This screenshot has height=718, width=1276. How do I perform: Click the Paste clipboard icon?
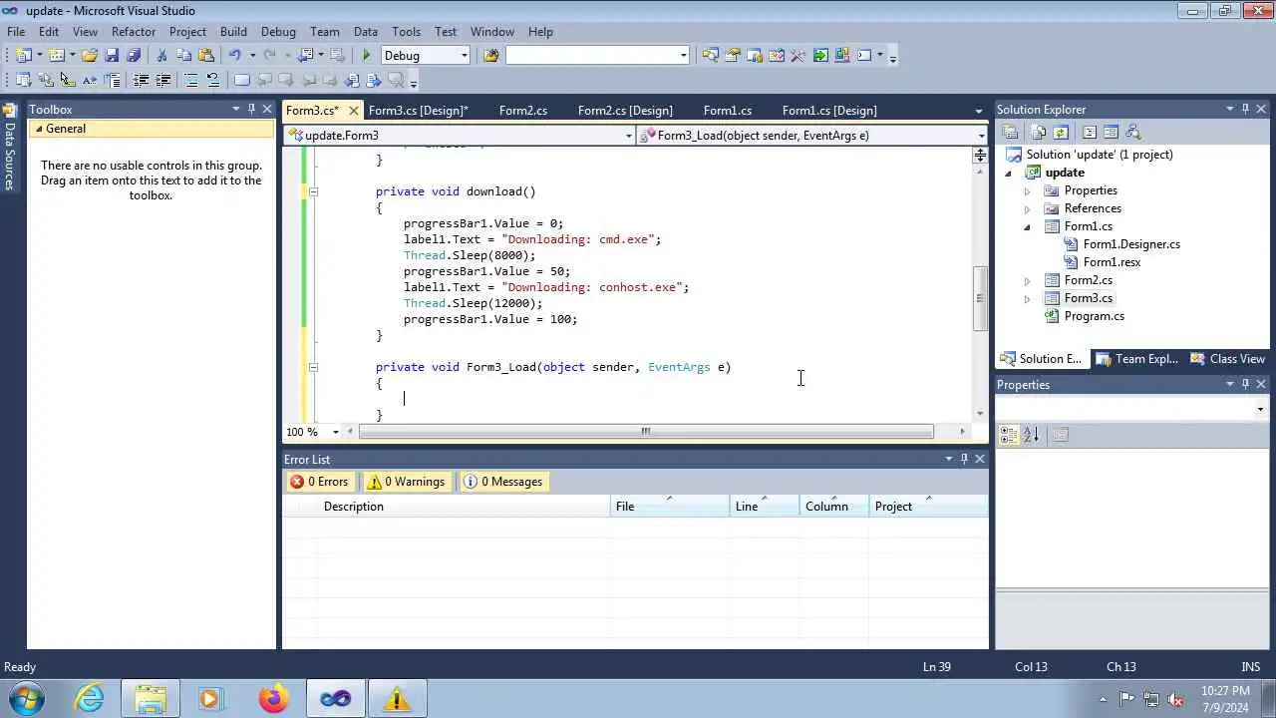point(206,56)
